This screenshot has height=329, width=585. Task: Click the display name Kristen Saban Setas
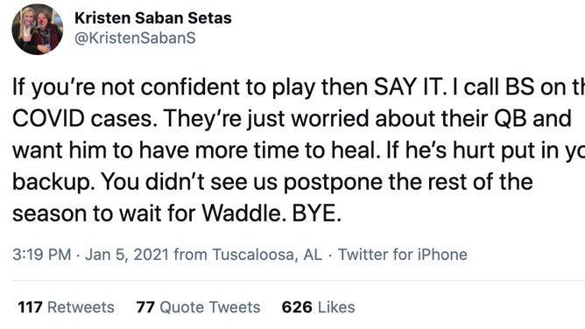[x=153, y=17]
